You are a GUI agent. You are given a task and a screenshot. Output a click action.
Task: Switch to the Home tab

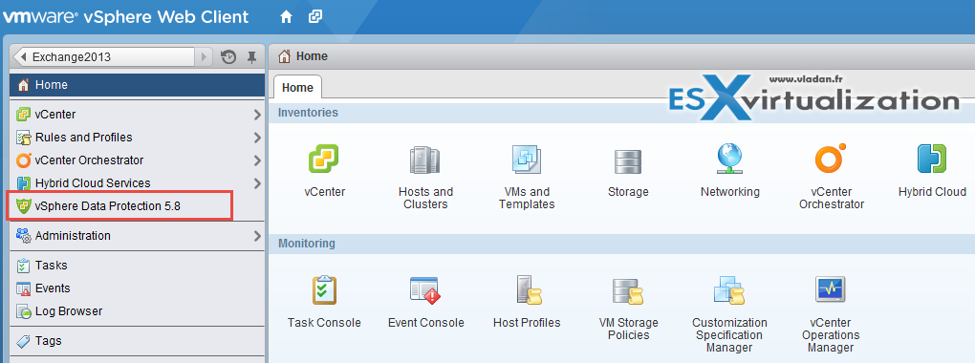point(297,88)
